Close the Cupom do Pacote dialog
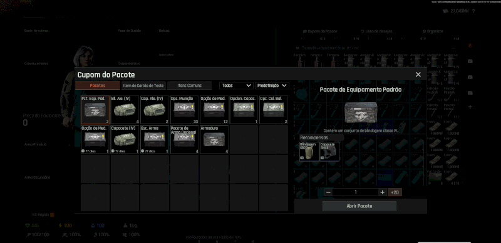The image size is (501, 243). point(418,74)
